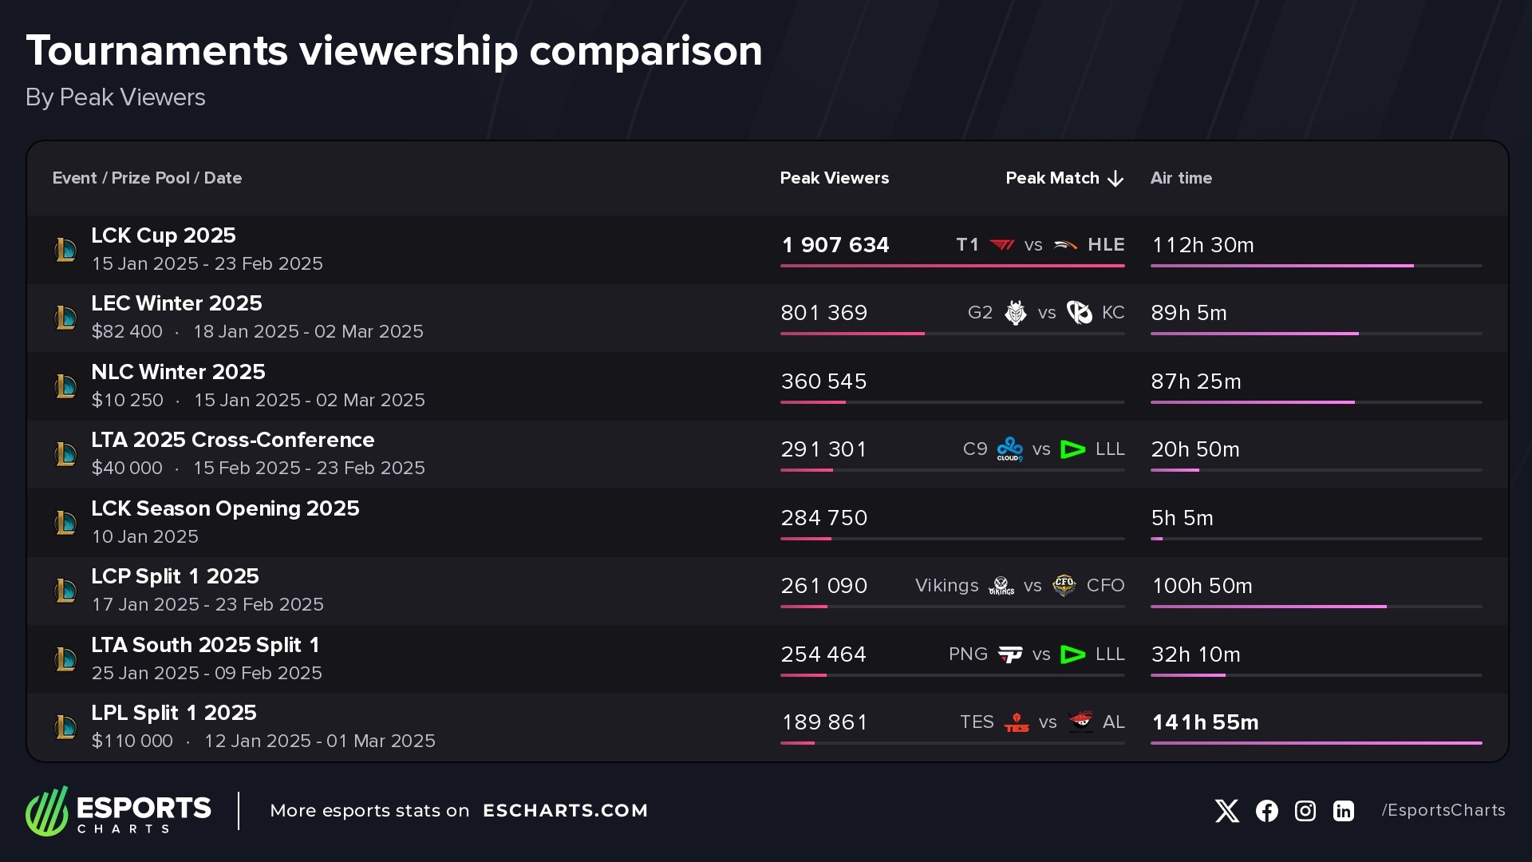Click the League icon beside LCK Cup 2025
The image size is (1532, 862).
coord(65,250)
